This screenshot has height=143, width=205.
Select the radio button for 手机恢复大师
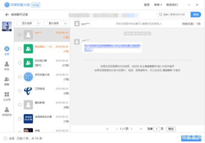20,76
